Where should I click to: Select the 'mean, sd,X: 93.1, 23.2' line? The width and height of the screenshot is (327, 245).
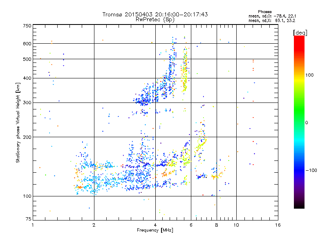click(x=272, y=20)
